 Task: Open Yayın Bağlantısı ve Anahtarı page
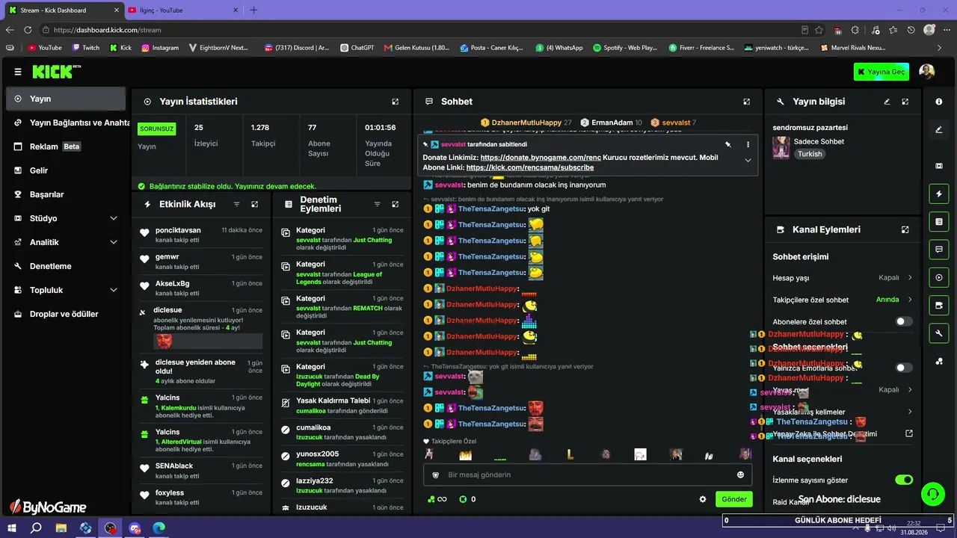pyautogui.click(x=66, y=123)
